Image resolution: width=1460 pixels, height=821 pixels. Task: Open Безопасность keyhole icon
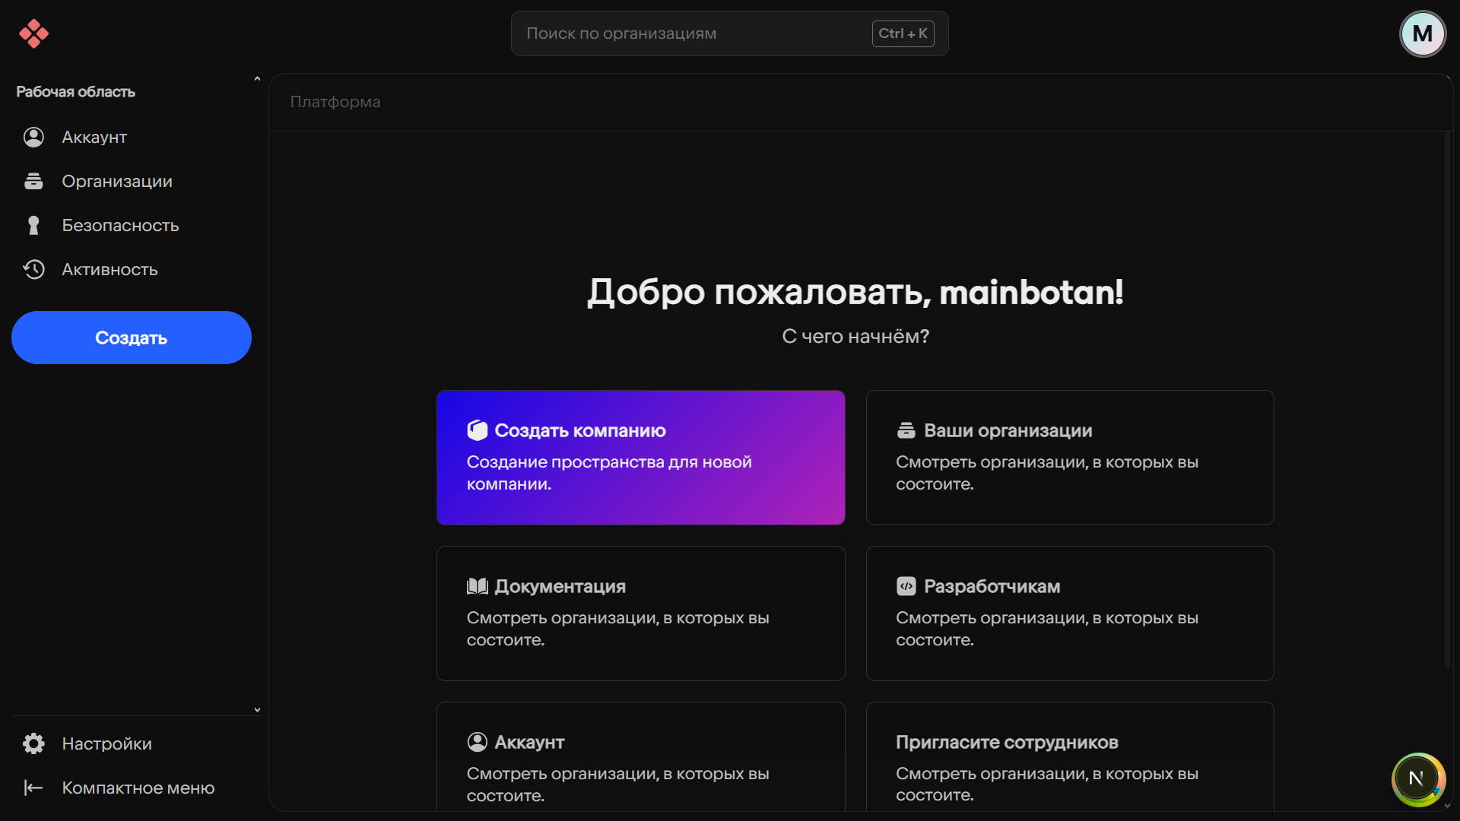pos(33,226)
